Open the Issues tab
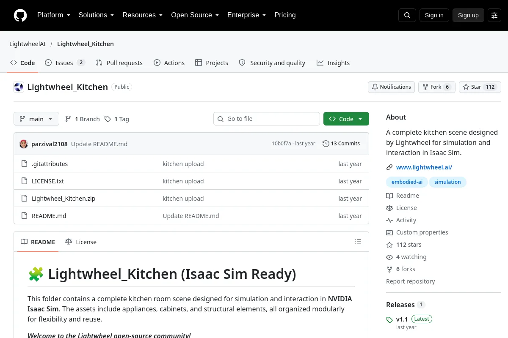 [x=65, y=63]
